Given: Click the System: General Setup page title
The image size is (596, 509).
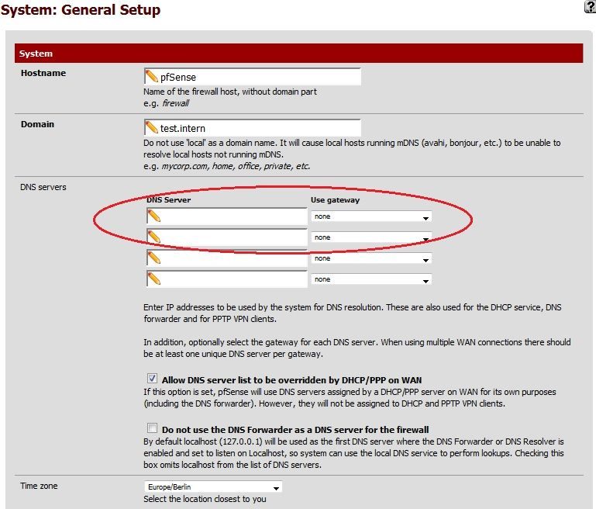Looking at the screenshot, I should [x=81, y=9].
